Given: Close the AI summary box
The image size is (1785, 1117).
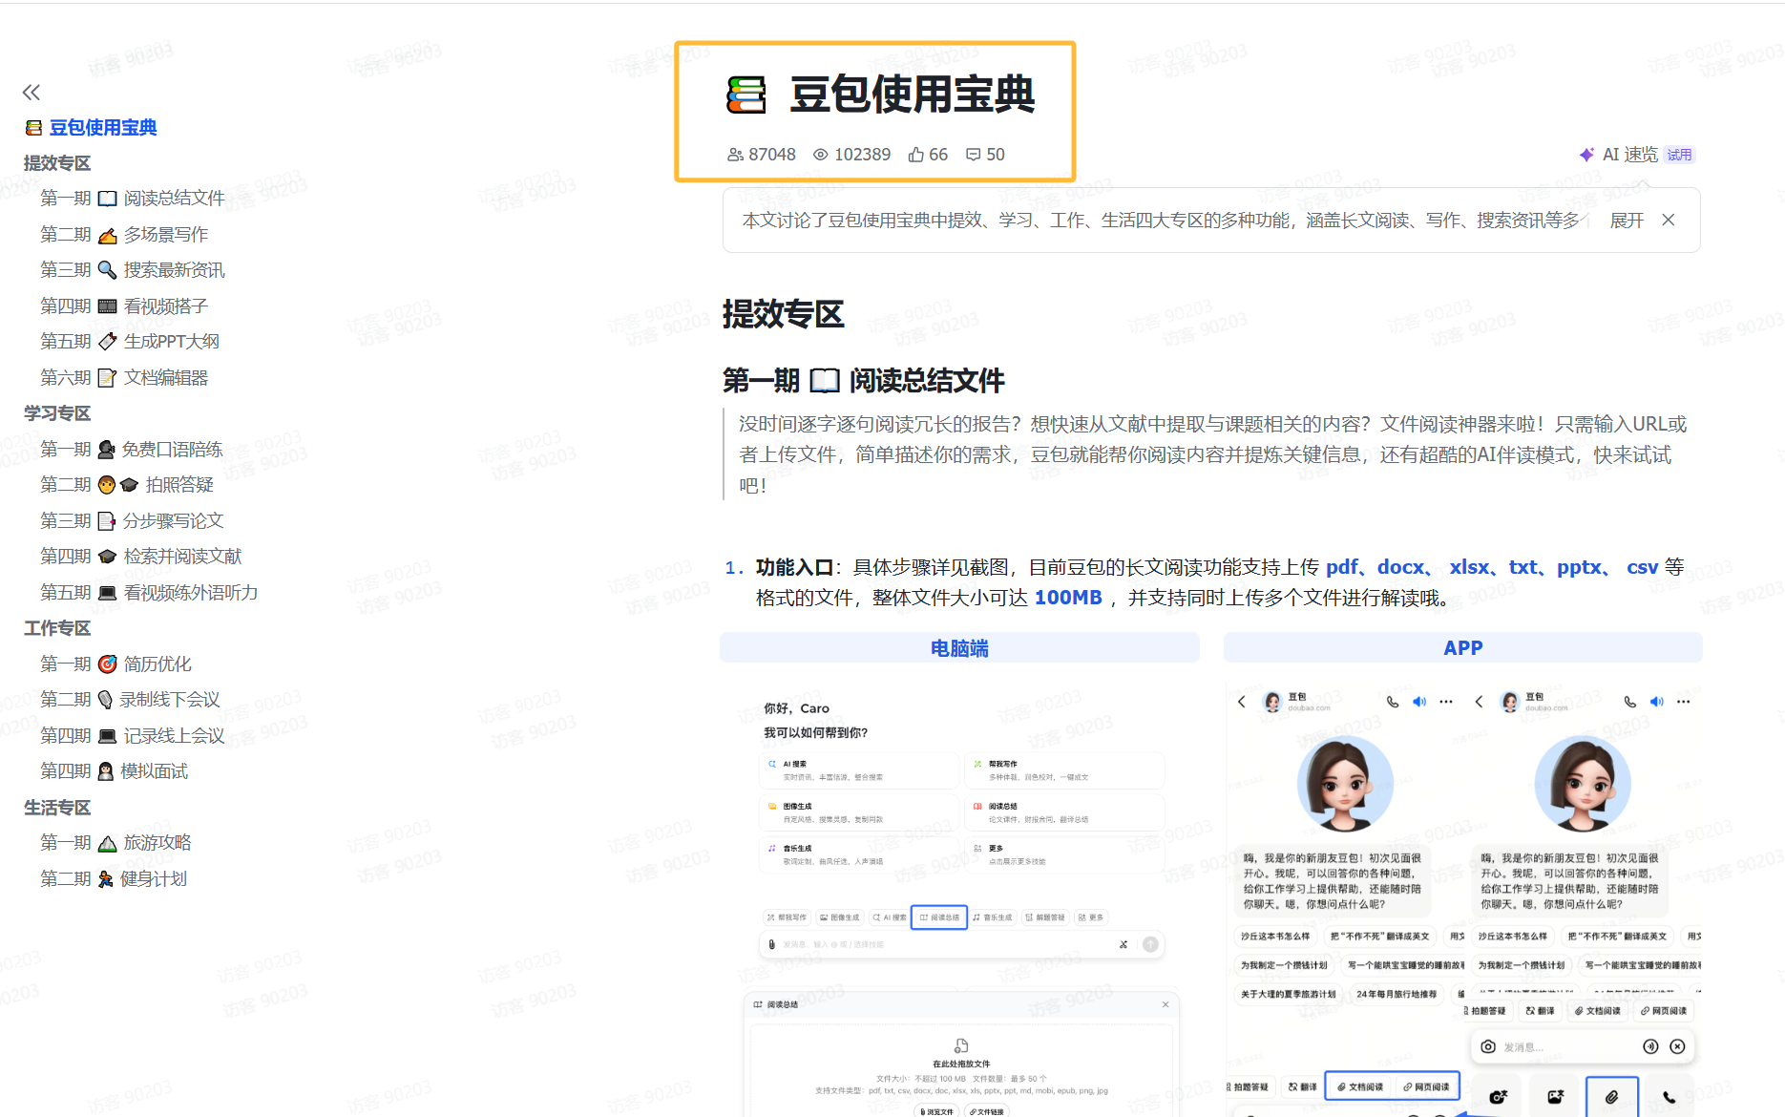Looking at the screenshot, I should 1668,221.
